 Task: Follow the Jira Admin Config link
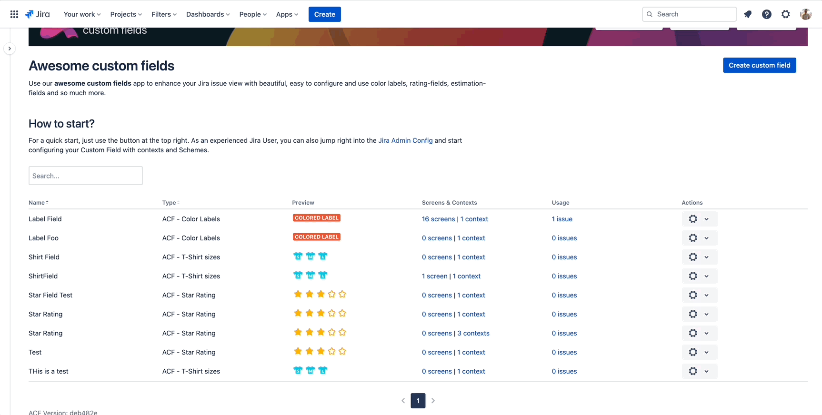405,140
